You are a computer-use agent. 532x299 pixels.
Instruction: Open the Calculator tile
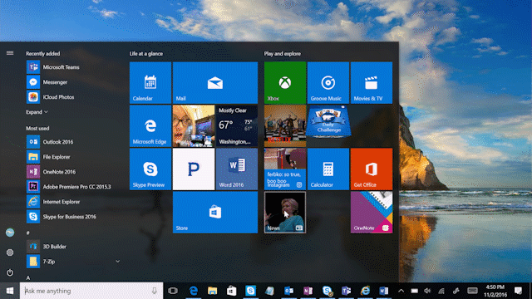[x=328, y=169]
